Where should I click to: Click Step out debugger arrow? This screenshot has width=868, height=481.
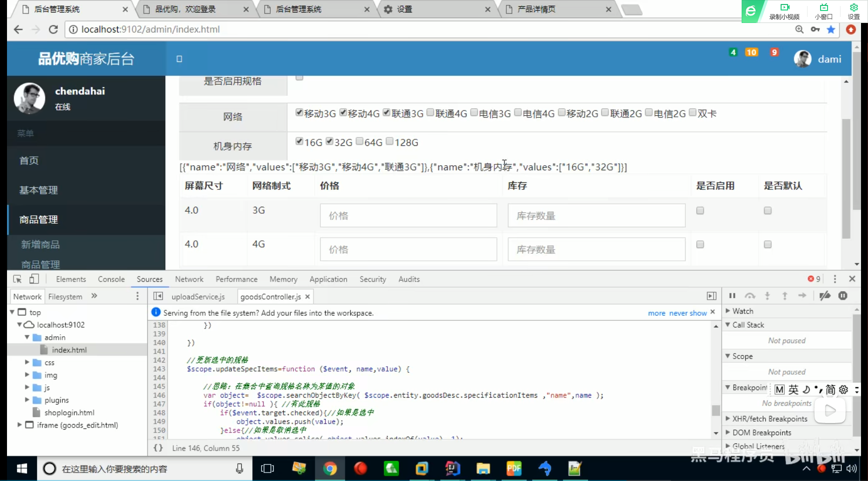[785, 296]
